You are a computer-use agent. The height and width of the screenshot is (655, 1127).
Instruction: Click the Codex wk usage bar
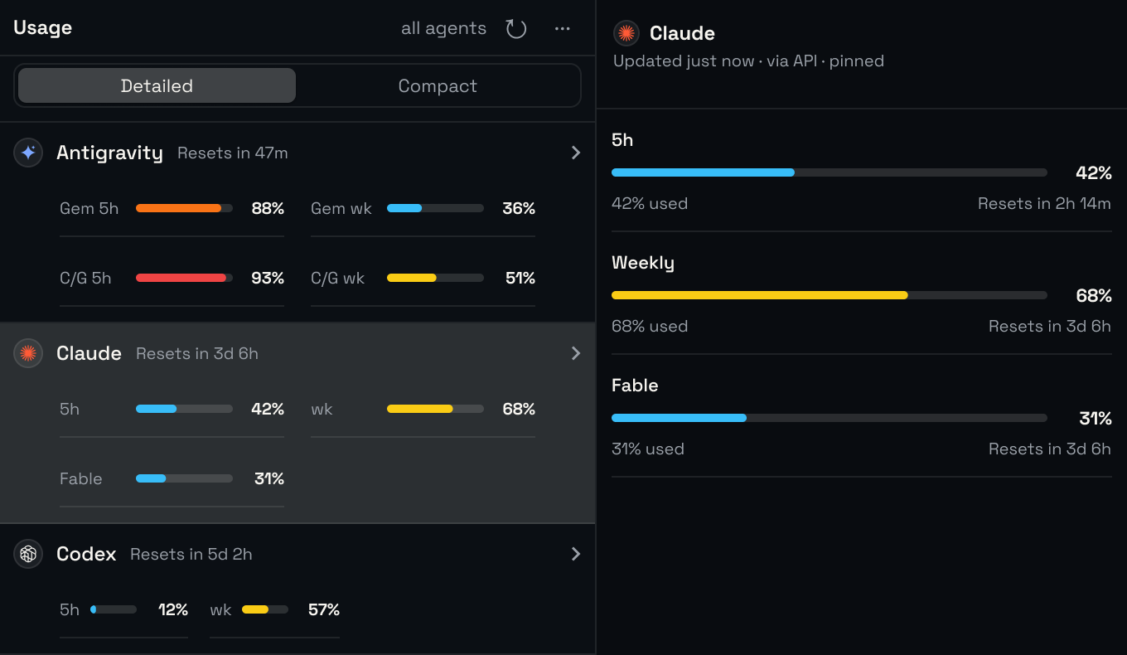265,609
